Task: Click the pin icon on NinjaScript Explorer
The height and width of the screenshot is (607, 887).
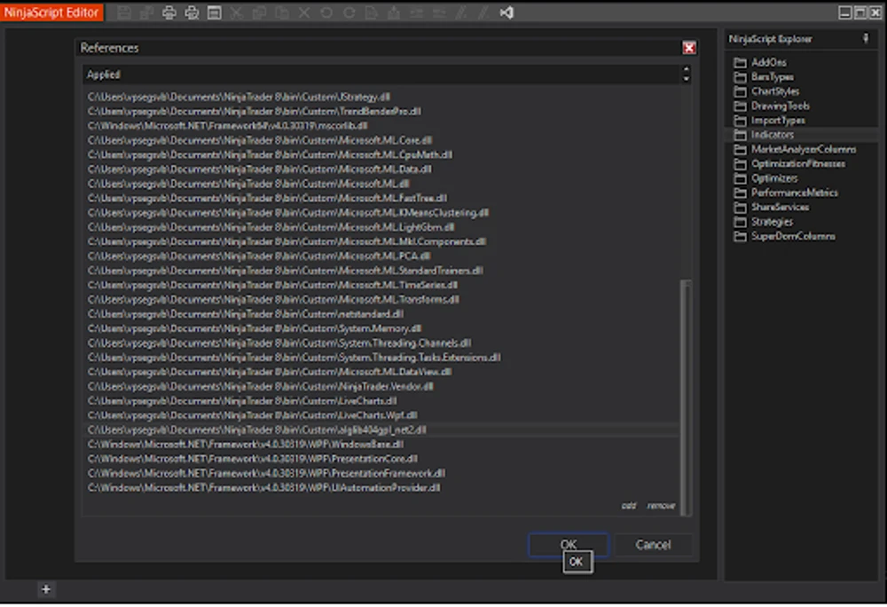Action: pyautogui.click(x=866, y=38)
